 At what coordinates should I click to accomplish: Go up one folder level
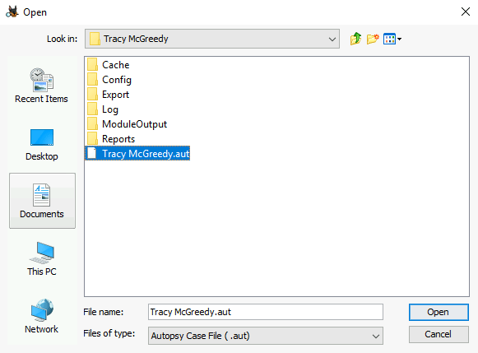(x=355, y=39)
